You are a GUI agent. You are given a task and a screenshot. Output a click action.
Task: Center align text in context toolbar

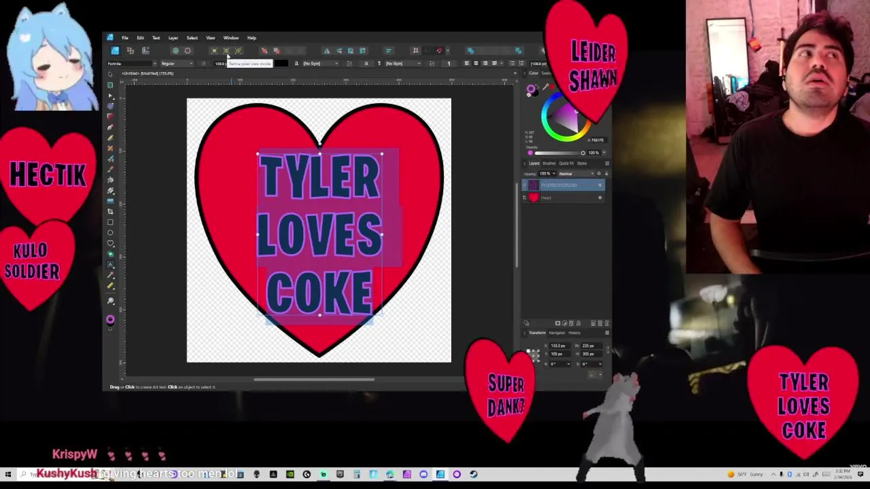475,64
